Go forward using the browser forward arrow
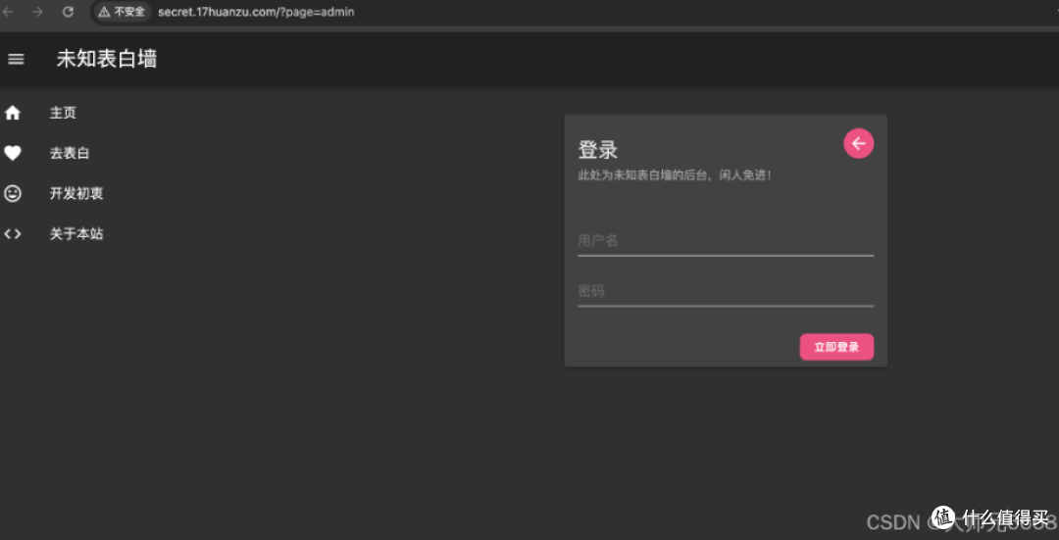The width and height of the screenshot is (1059, 540). click(38, 12)
